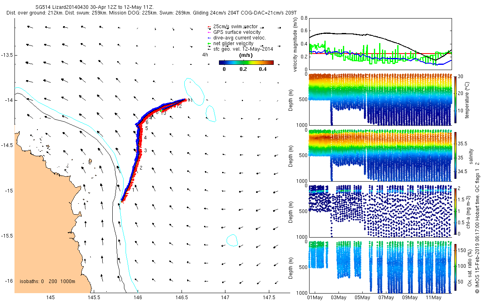Image resolution: width=483 pixels, height=302 pixels.
Task: Select the 'Dist. over ground: 212km' summary line
Action: (x=152, y=13)
